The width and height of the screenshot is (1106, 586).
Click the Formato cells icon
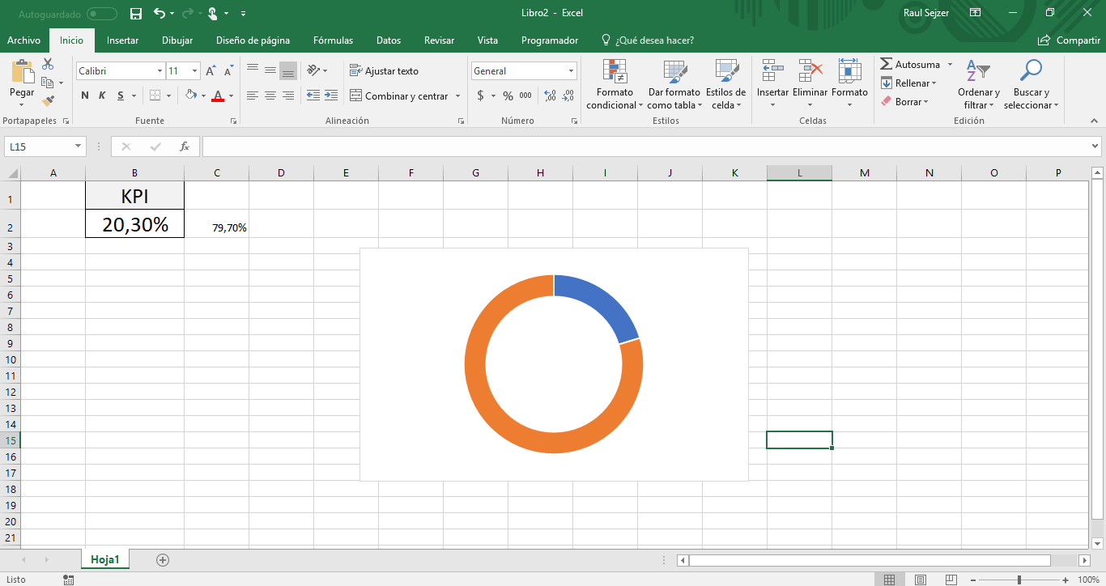849,71
